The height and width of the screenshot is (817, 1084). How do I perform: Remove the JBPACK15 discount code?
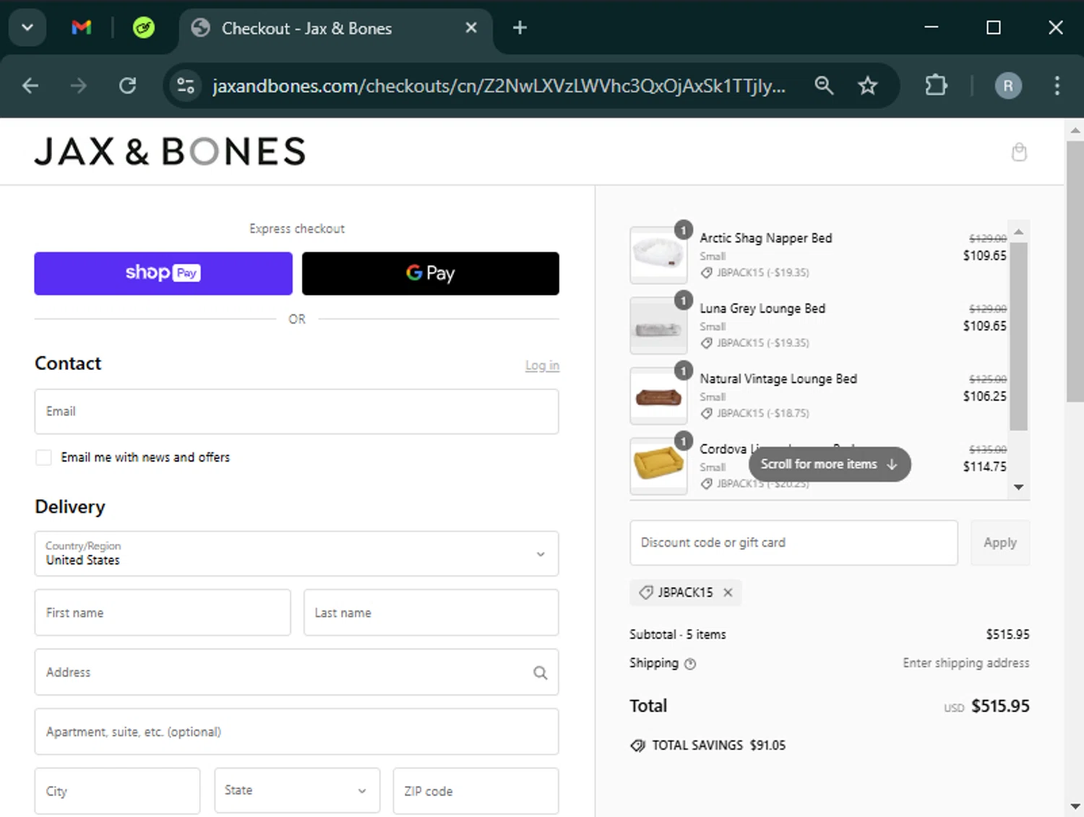point(728,592)
